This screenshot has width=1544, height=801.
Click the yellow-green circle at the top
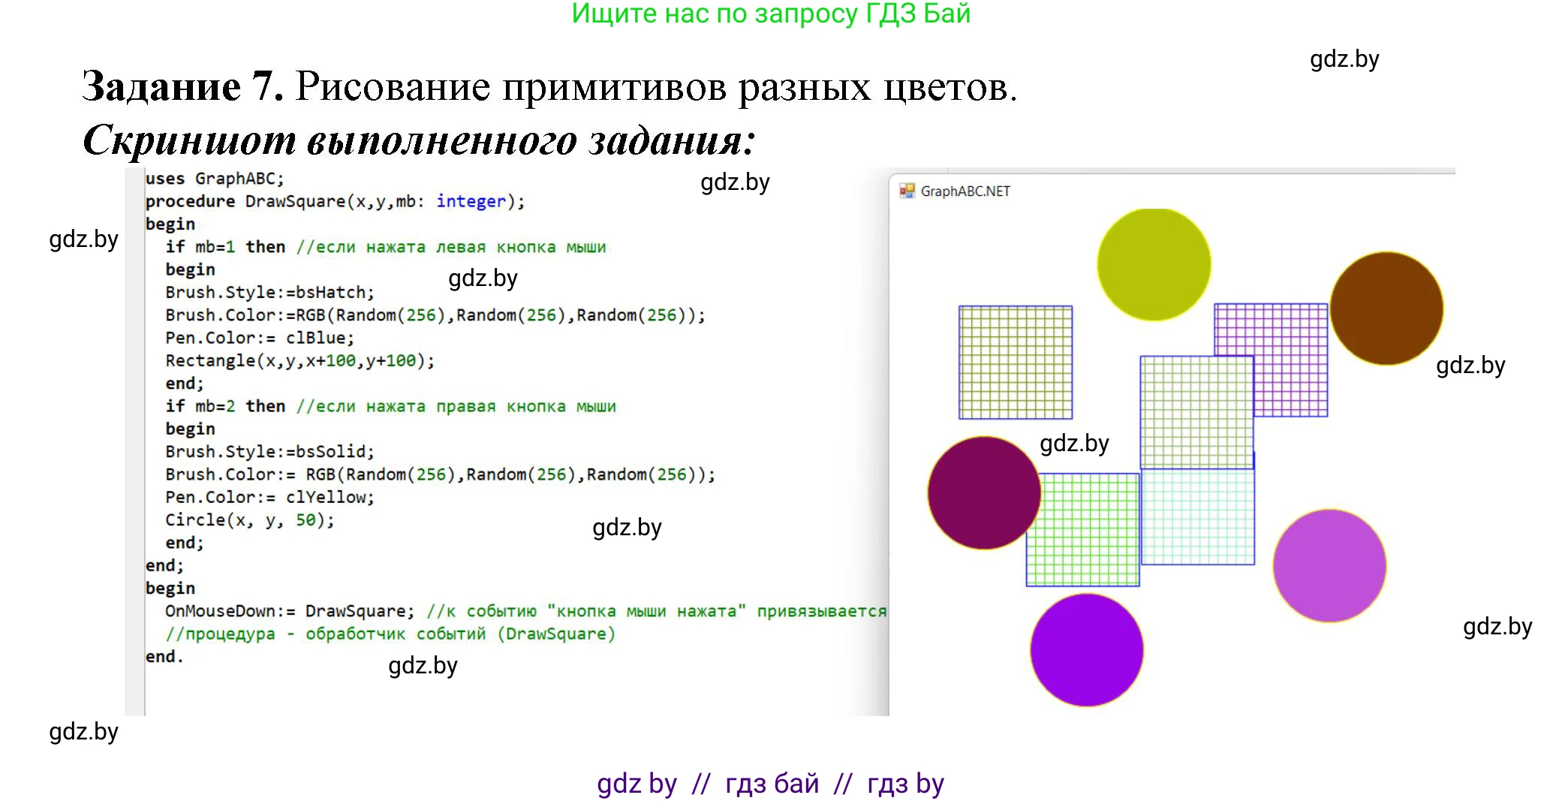point(1154,264)
